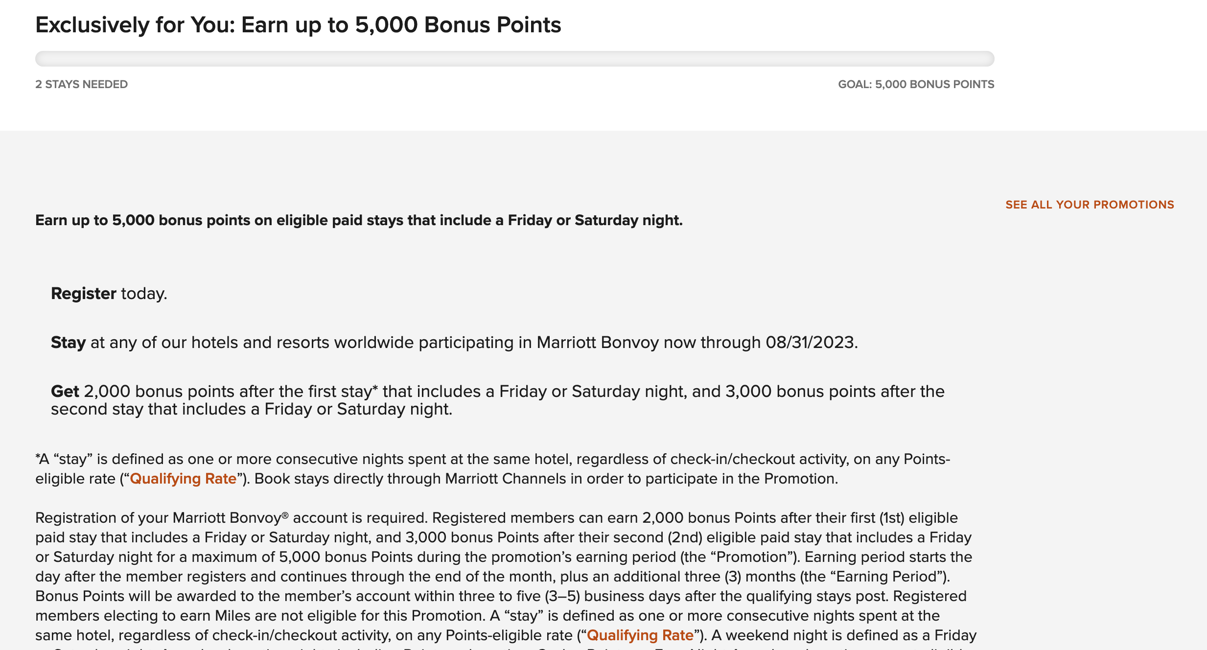This screenshot has height=650, width=1207.
Task: Click Qualifying Rate link in the stay footnote
Action: pos(183,479)
